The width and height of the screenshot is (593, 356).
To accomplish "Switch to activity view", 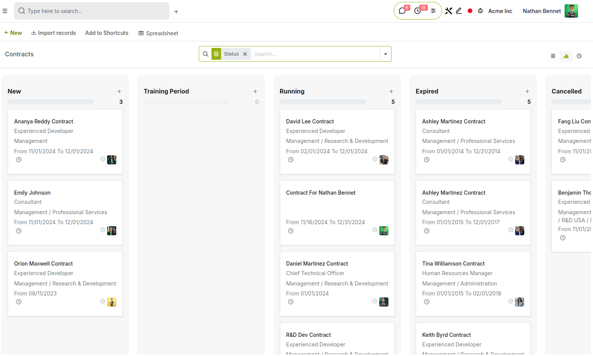I will (579, 56).
